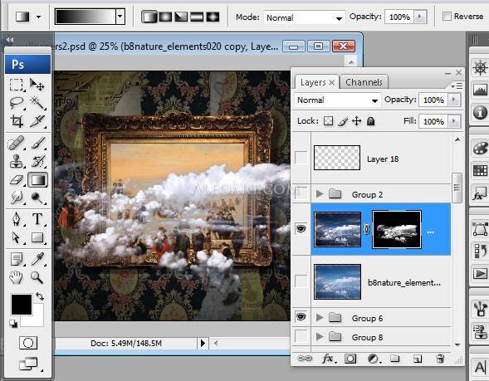
Task: Add a layer mask
Action: (x=350, y=359)
